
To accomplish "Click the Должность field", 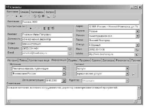I will tap(47, 39).
